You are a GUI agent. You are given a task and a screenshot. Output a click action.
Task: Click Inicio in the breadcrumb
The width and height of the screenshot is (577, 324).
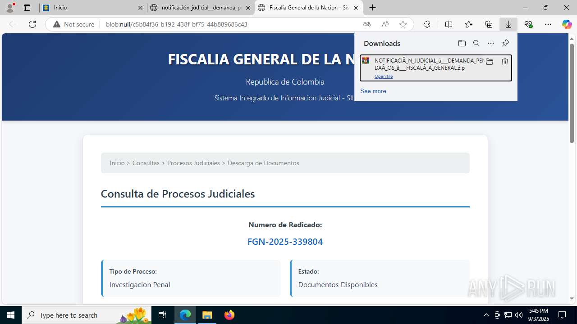coord(117,163)
